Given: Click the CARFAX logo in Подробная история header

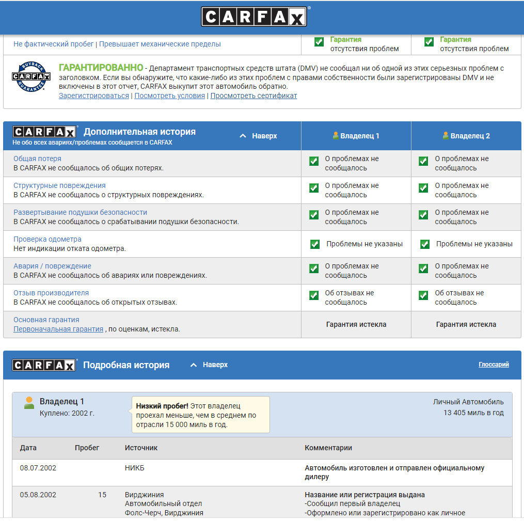Looking at the screenshot, I should coord(44,365).
